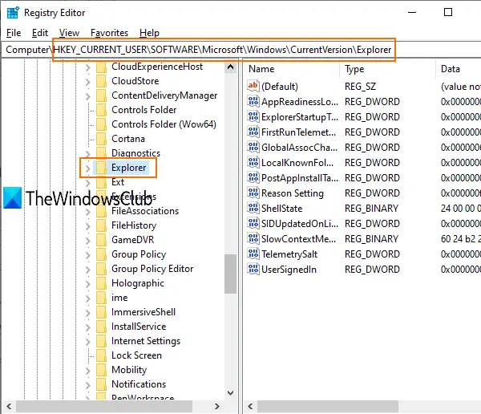
Task: Select the (Default) string value icon
Action: pyautogui.click(x=253, y=86)
